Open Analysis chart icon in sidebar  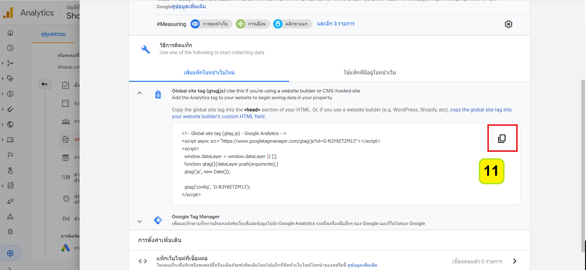tap(10, 185)
